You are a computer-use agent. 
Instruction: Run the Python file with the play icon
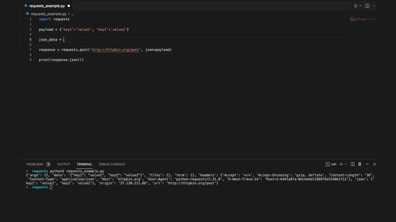pyautogui.click(x=356, y=6)
